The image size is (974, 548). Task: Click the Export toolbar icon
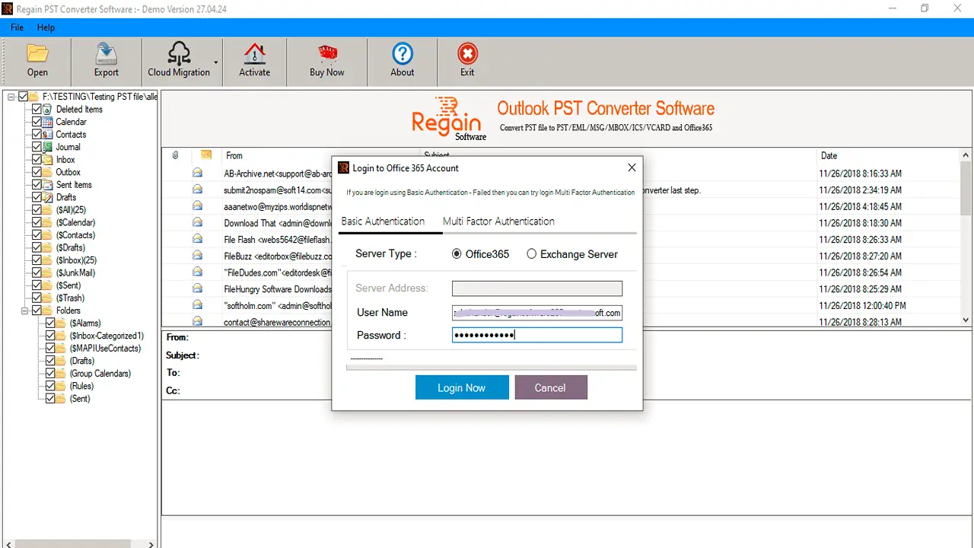pos(106,54)
